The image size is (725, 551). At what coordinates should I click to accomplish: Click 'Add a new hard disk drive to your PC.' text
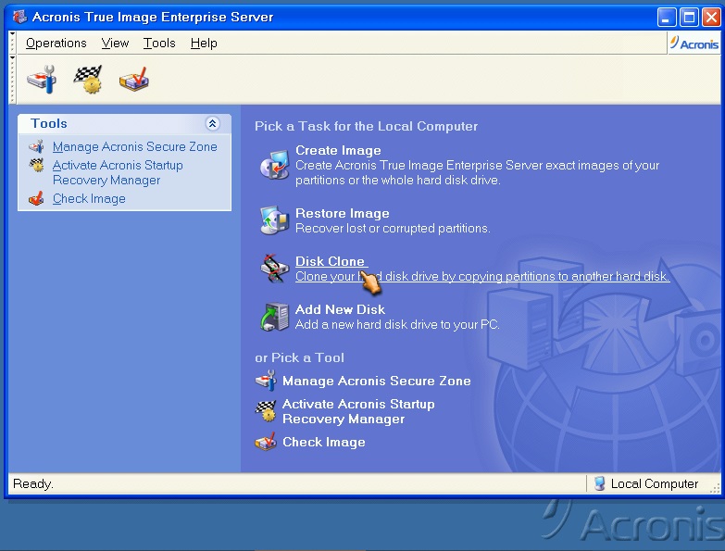coord(397,324)
